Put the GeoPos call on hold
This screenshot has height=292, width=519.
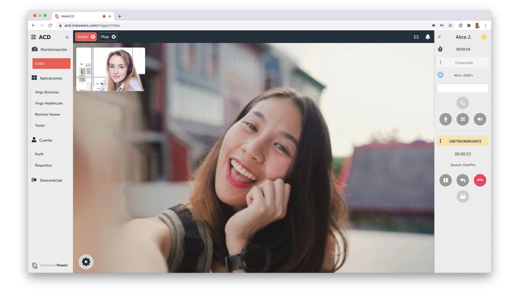pos(445,180)
